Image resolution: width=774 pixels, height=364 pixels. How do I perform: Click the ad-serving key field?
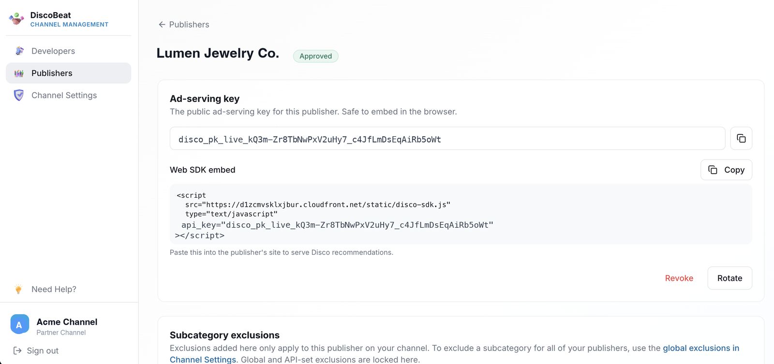[x=447, y=139]
